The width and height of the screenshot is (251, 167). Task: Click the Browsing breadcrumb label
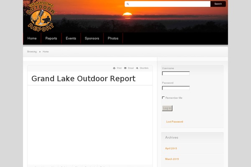tap(32, 52)
